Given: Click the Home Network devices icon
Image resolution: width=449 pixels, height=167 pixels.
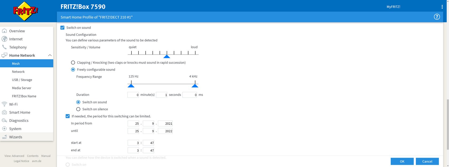Looking at the screenshot, I should click(4, 55).
